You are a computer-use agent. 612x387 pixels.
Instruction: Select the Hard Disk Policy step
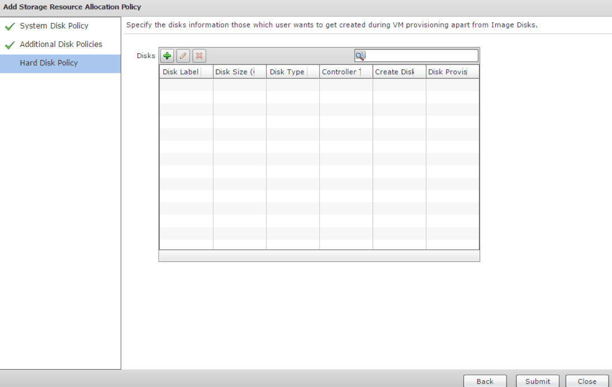tap(60, 63)
